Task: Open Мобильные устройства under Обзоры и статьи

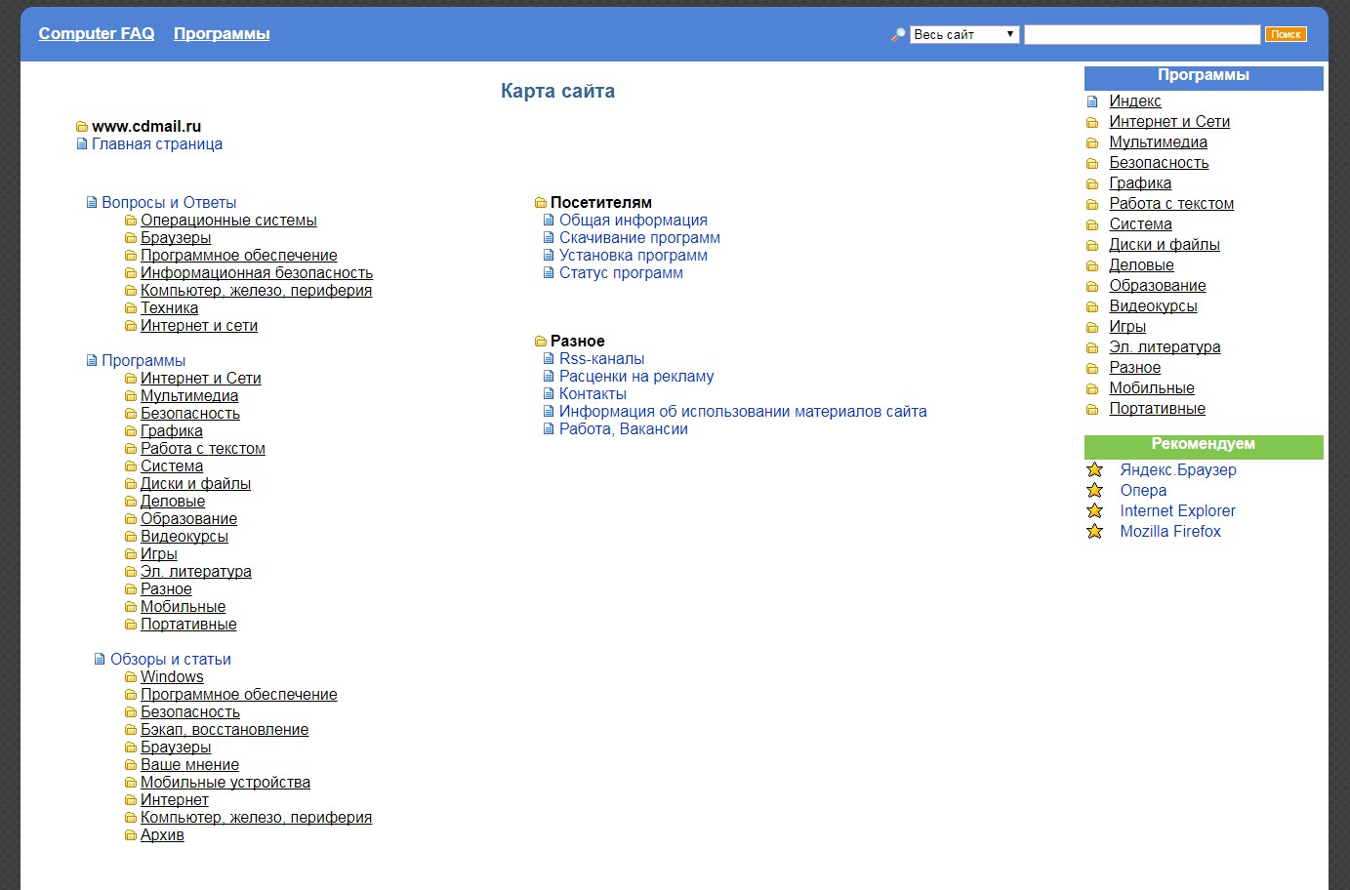Action: [x=225, y=783]
